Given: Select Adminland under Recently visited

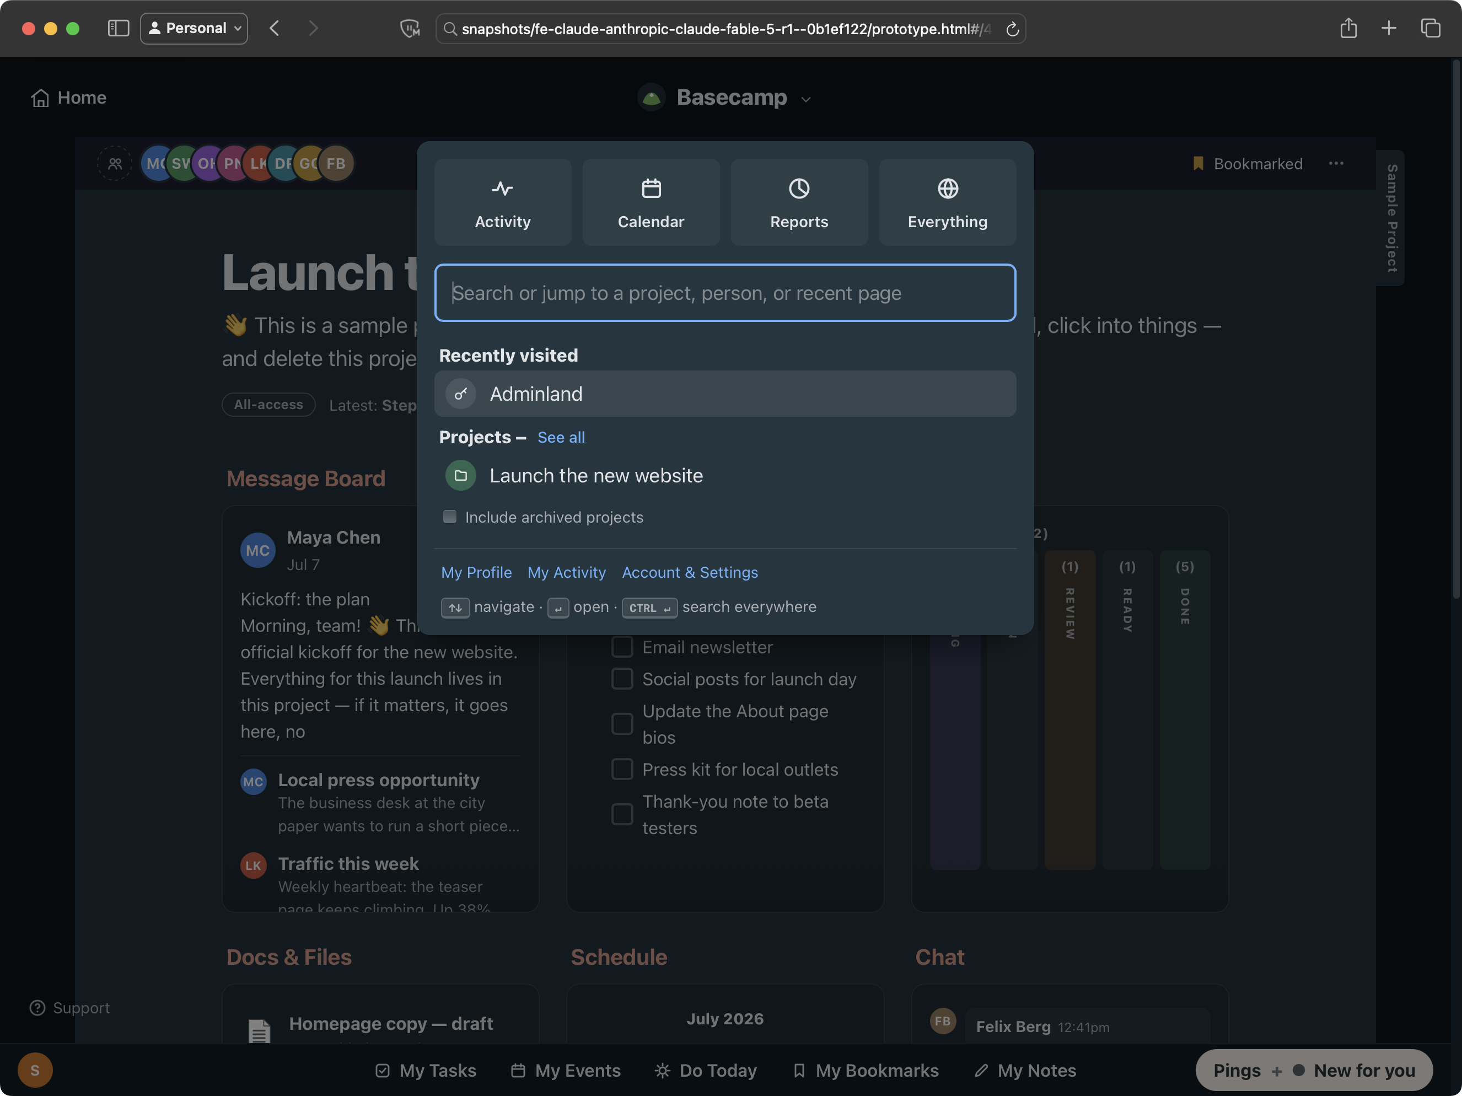Looking at the screenshot, I should (725, 394).
